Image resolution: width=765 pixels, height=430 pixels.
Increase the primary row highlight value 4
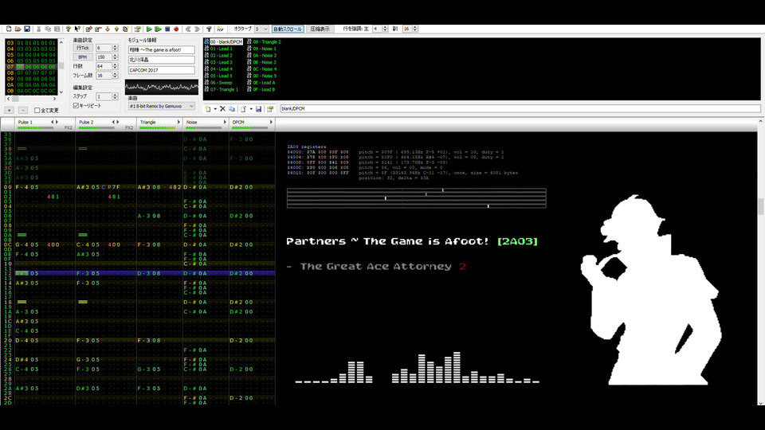click(x=386, y=27)
